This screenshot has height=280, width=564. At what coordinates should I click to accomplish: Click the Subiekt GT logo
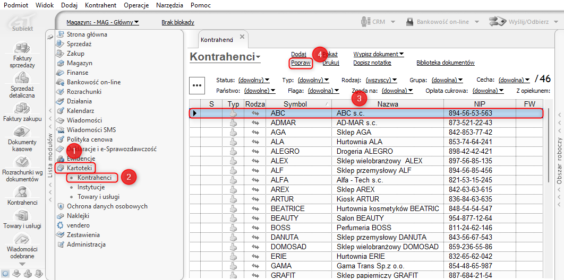22,23
